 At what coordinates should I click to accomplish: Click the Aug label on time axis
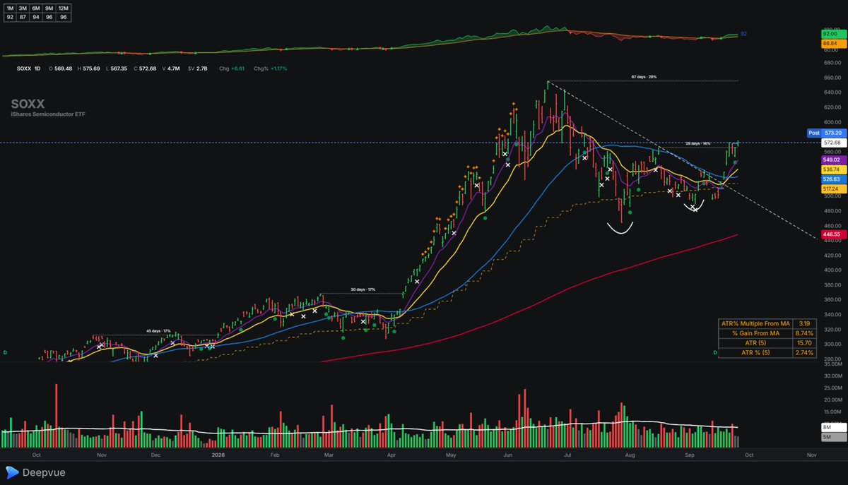point(630,455)
